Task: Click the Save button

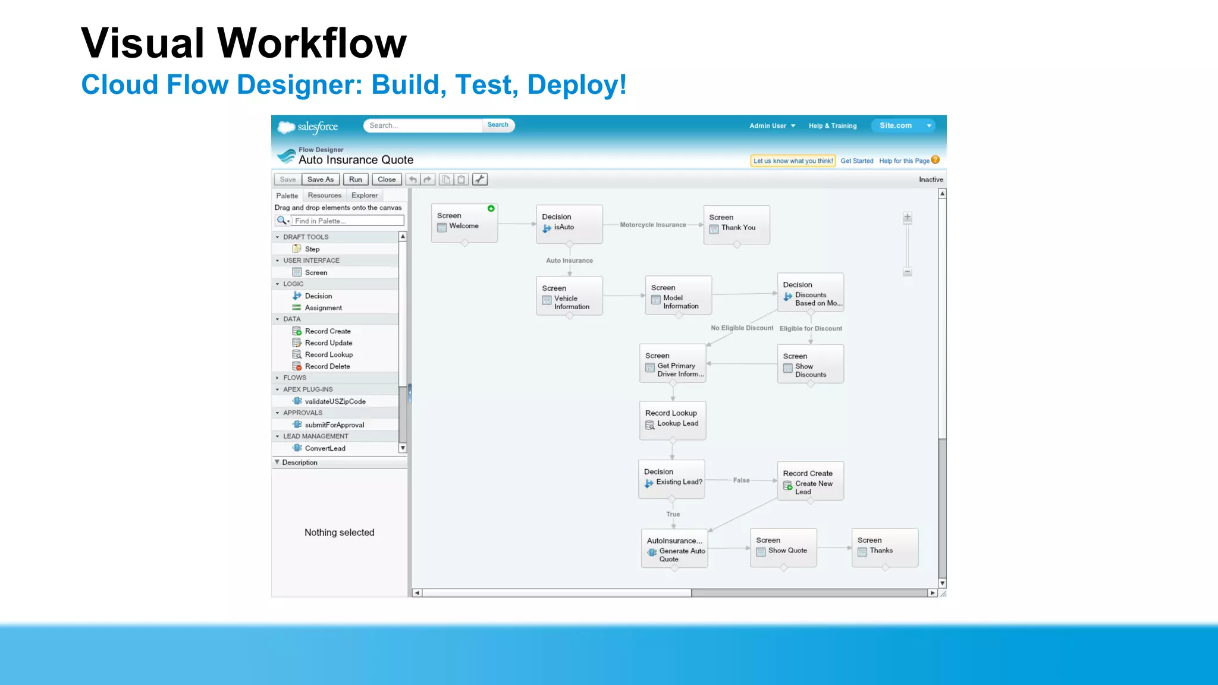Action: click(x=288, y=179)
